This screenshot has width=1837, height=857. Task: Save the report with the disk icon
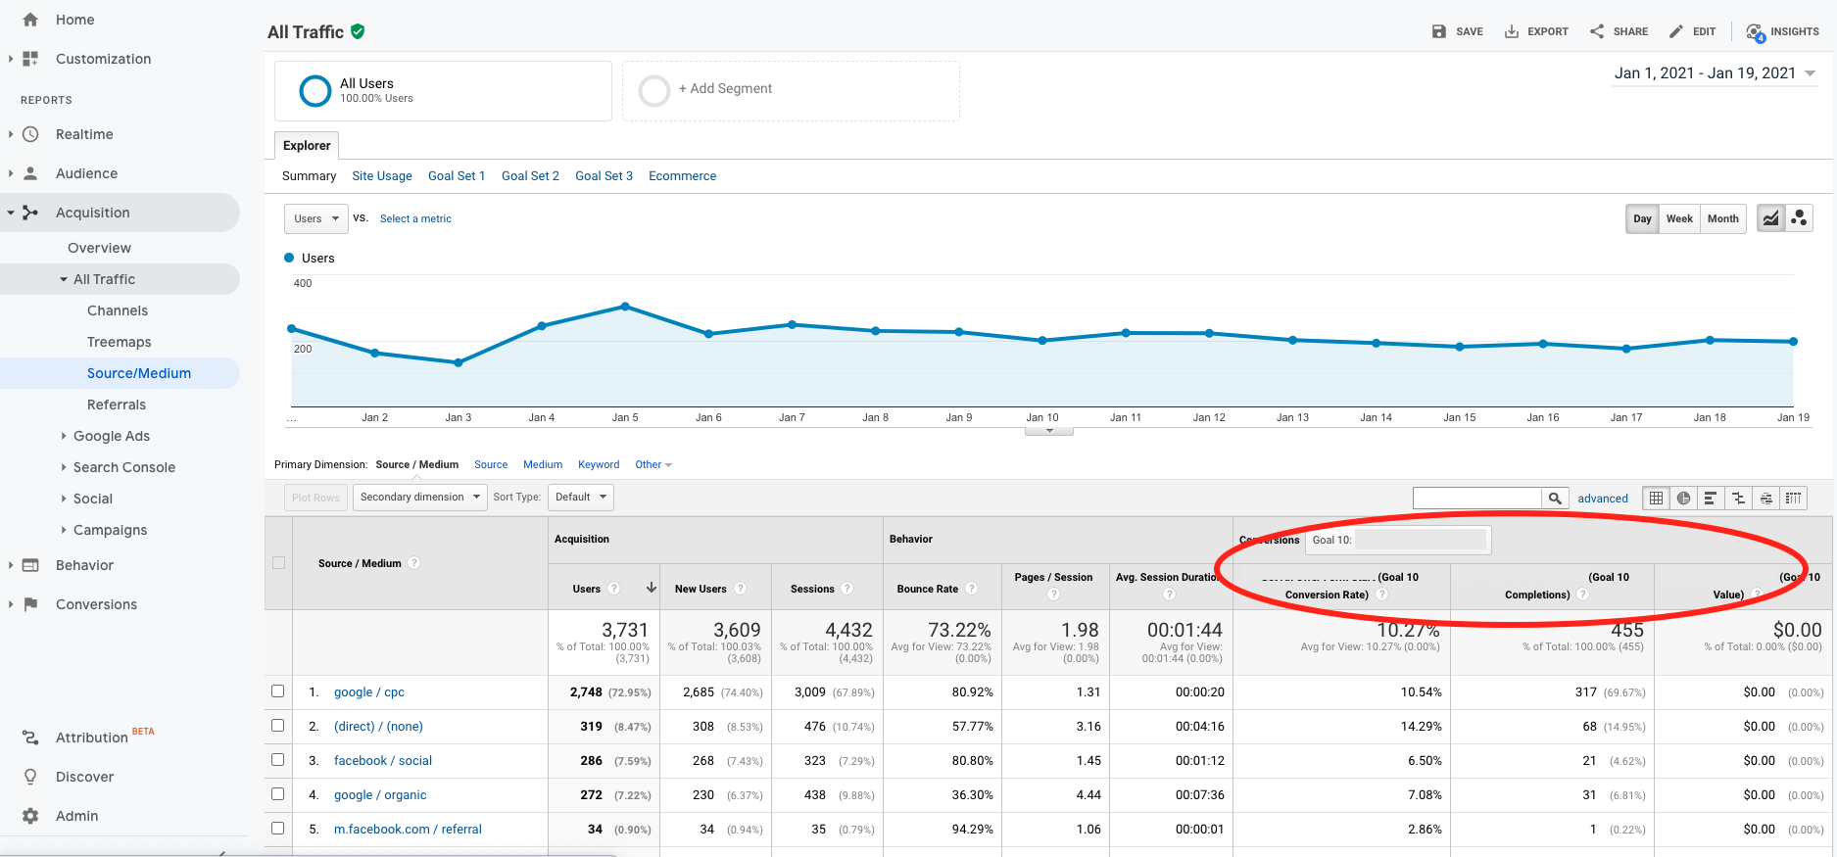1439,31
